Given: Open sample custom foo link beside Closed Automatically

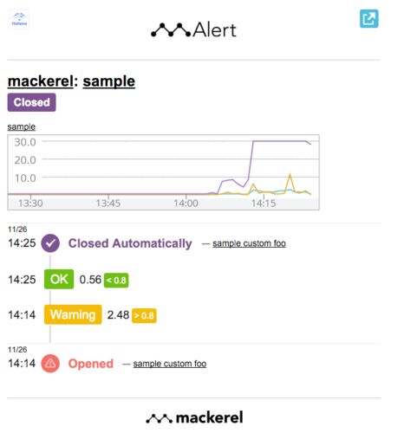Looking at the screenshot, I should coord(249,243).
